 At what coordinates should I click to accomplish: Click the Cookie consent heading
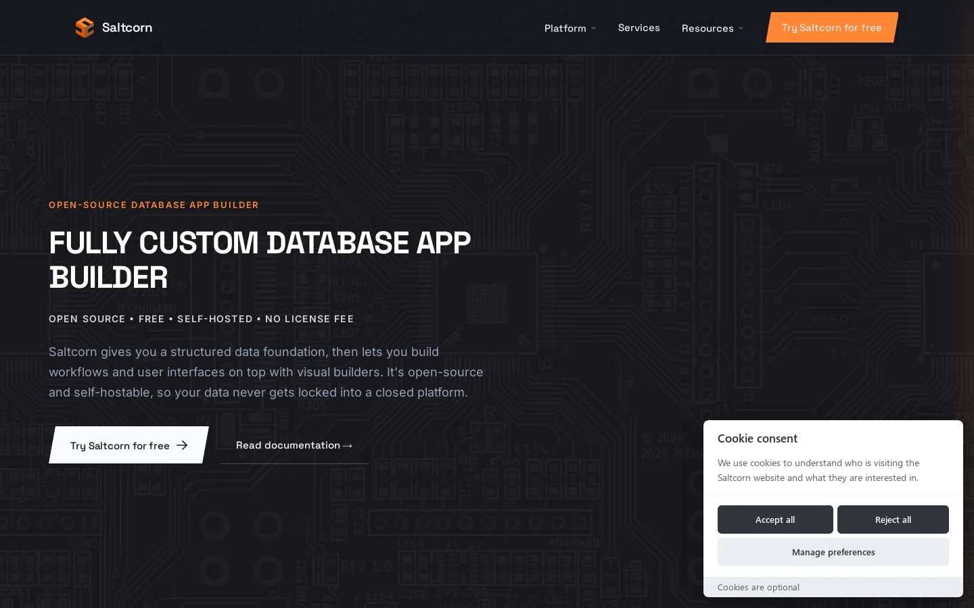point(758,438)
